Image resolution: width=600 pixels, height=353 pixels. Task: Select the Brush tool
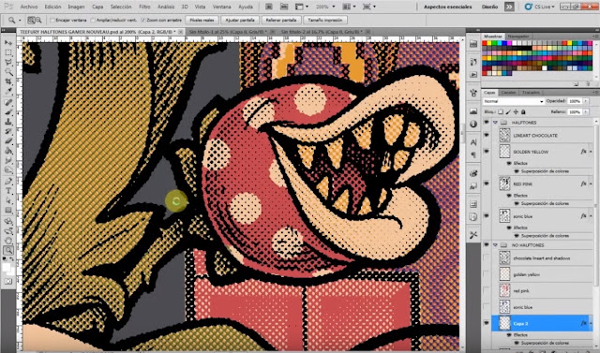tap(8, 112)
